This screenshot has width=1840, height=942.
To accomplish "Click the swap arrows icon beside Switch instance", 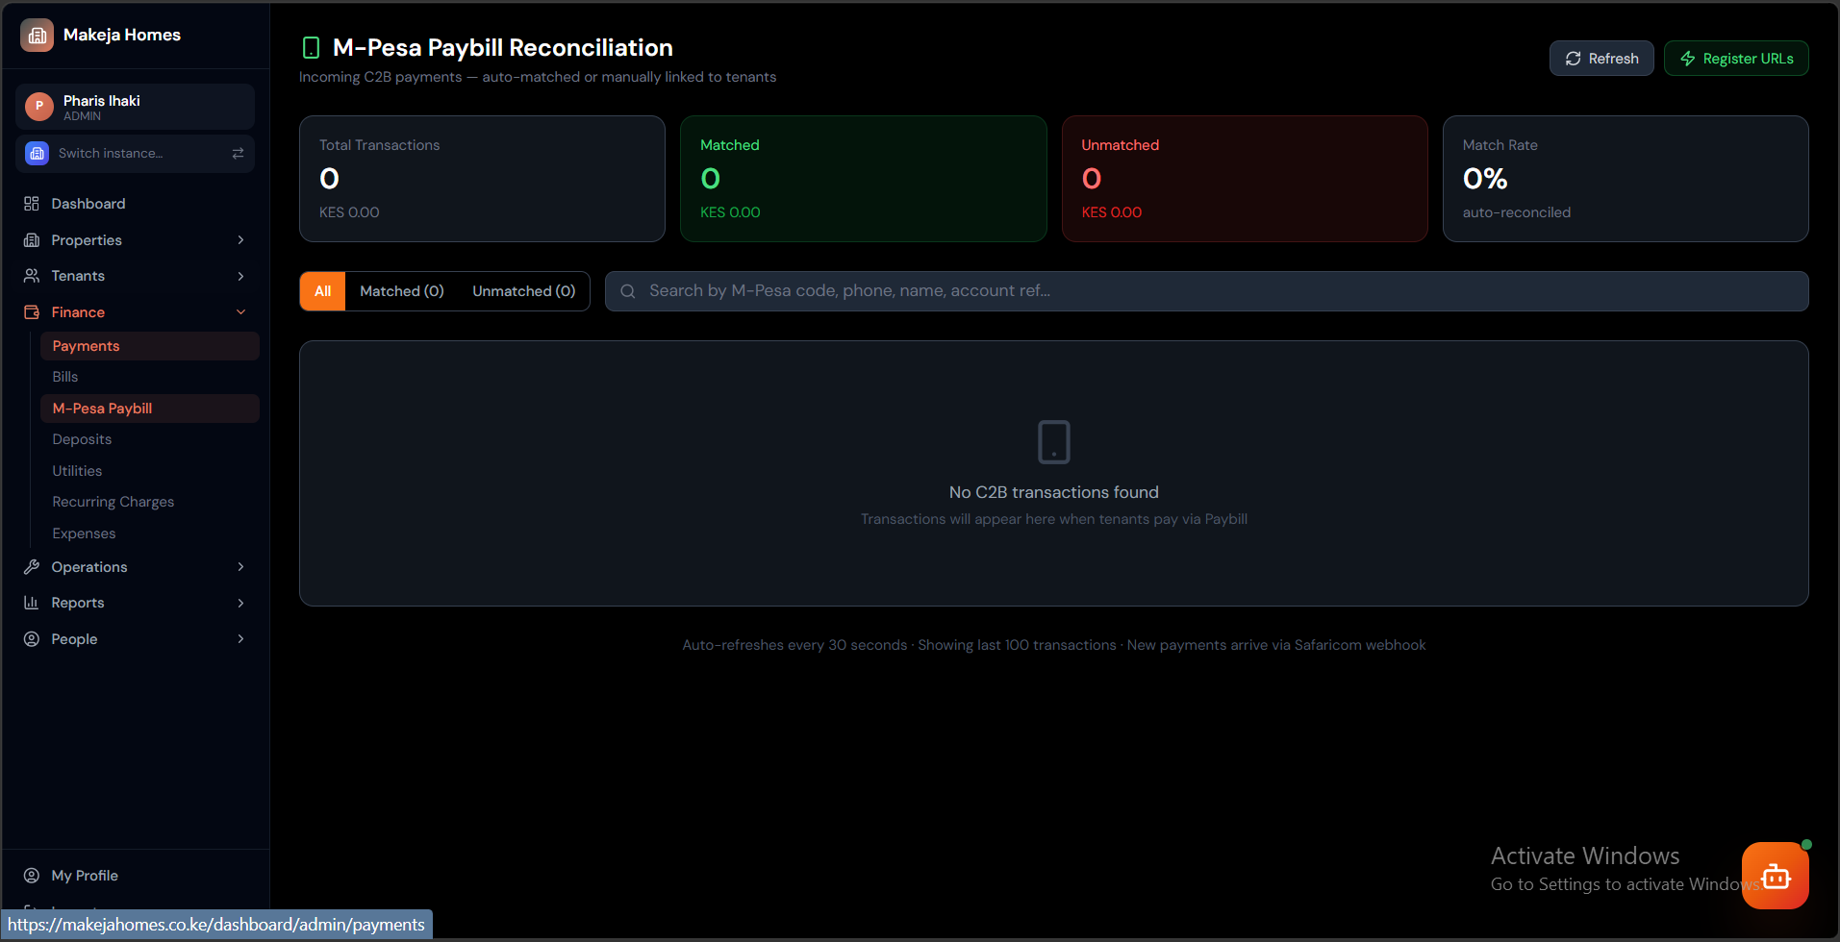I will pyautogui.click(x=238, y=154).
